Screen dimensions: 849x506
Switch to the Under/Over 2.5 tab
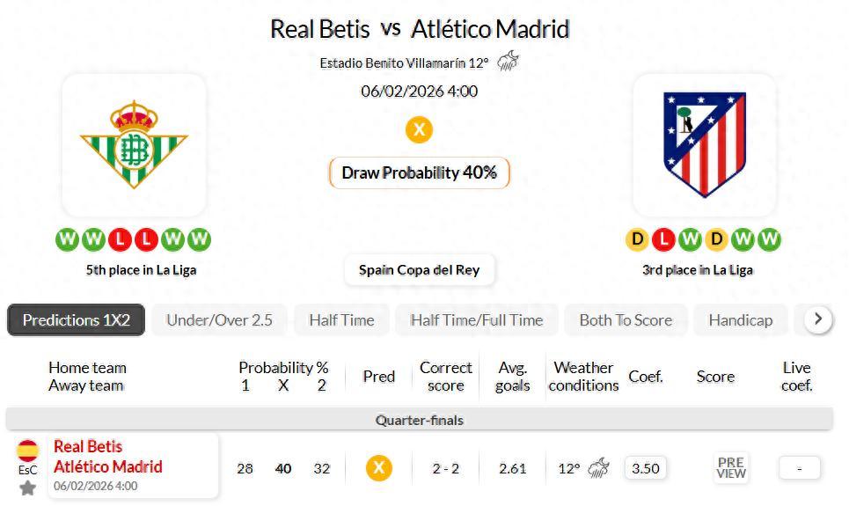tap(219, 320)
